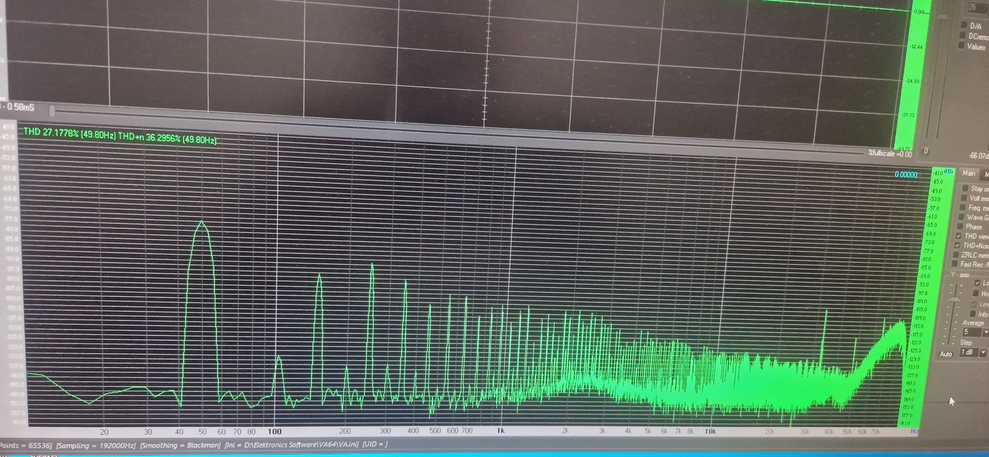Image resolution: width=989 pixels, height=457 pixels.
Task: Click the time-offset slider beside 0.58mS
Action: [x=52, y=111]
